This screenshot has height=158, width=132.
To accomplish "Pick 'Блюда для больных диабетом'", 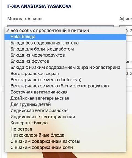I will coord(65,49).
